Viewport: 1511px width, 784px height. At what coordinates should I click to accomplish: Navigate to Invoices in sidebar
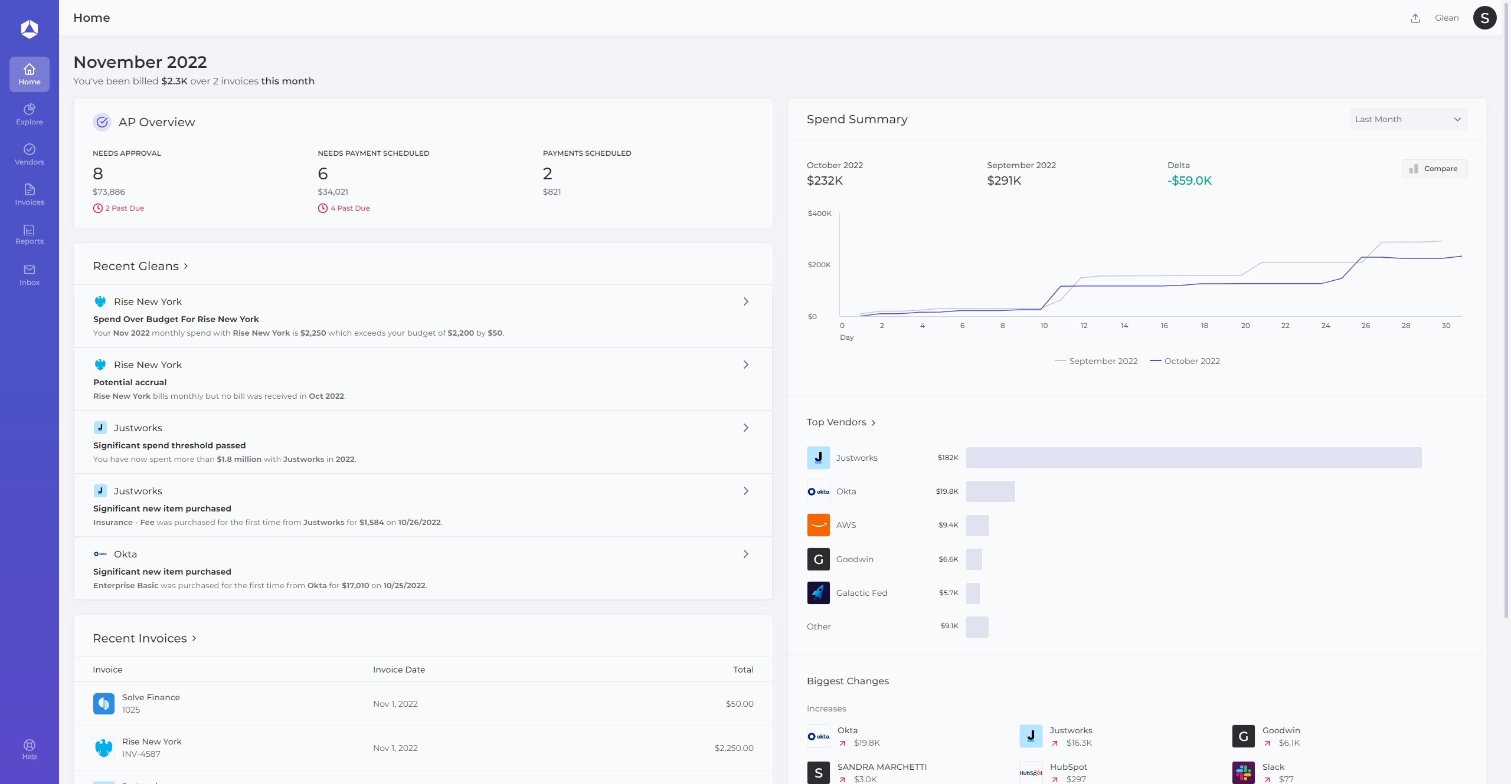click(x=30, y=195)
